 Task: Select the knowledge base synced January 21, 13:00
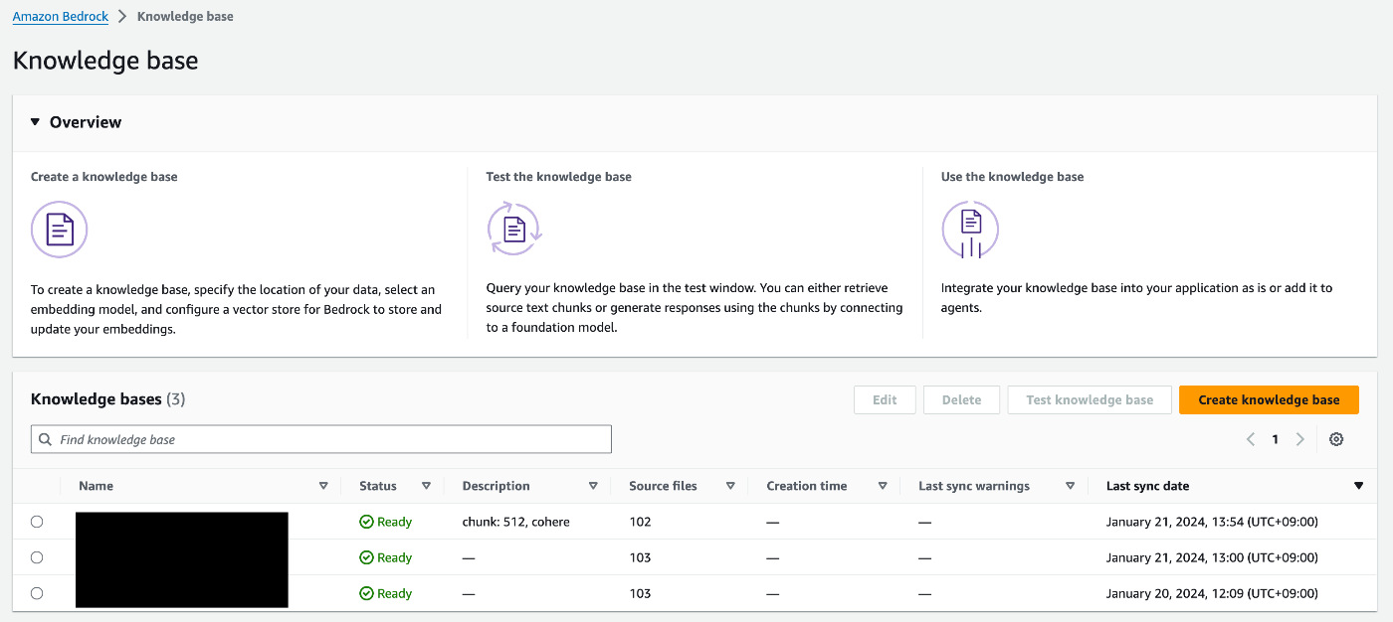[x=37, y=557]
